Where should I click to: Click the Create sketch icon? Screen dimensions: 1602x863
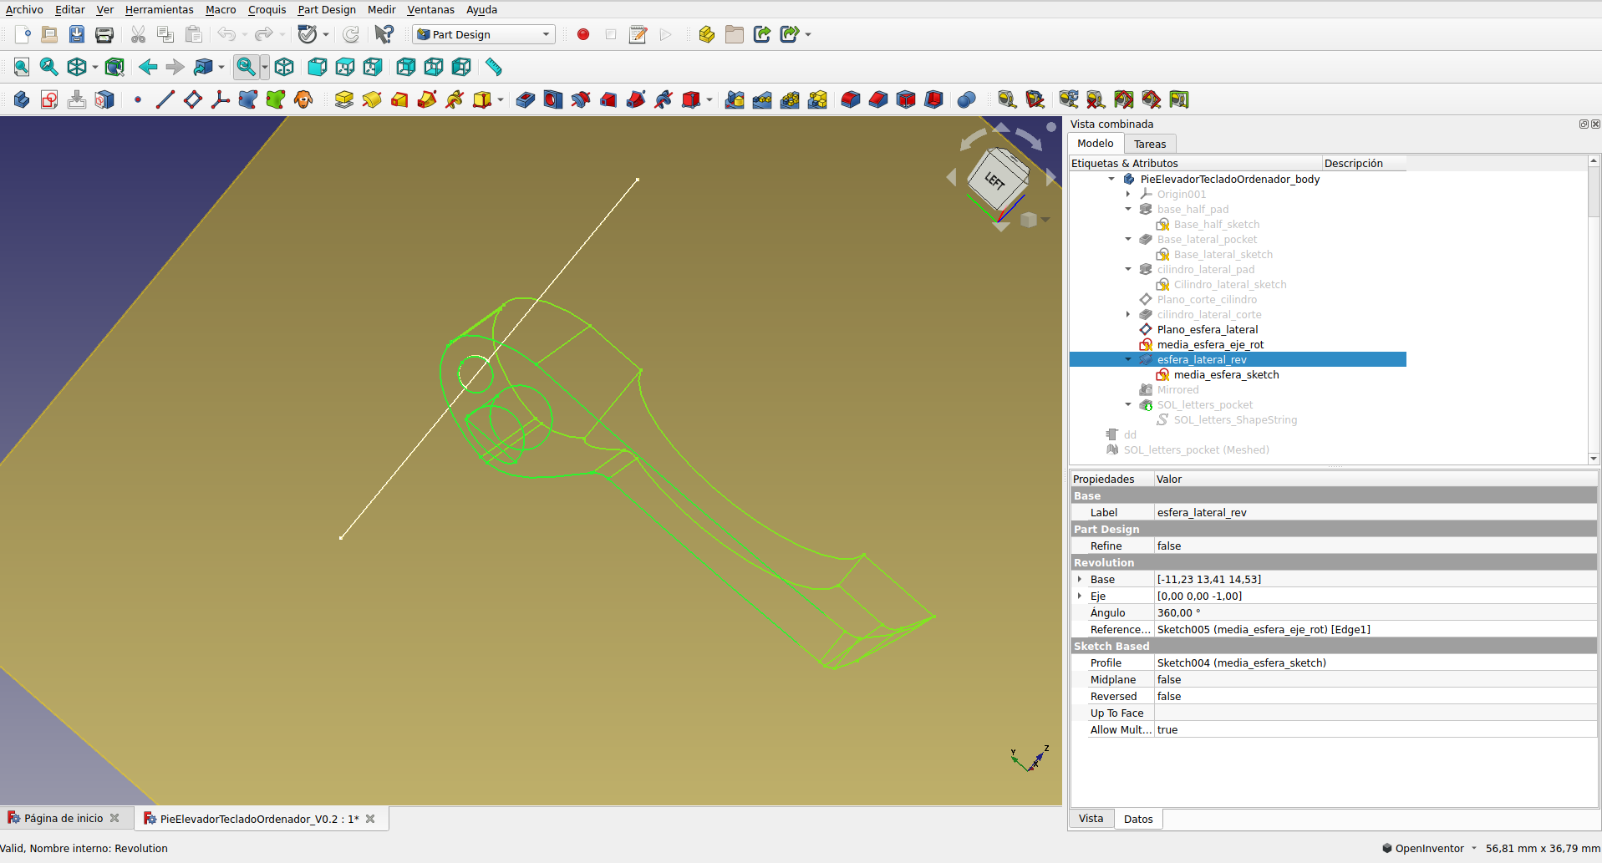pyautogui.click(x=49, y=100)
